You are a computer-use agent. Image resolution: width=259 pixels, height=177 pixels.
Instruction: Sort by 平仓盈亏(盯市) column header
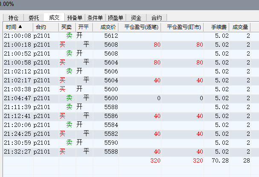tap(182, 27)
